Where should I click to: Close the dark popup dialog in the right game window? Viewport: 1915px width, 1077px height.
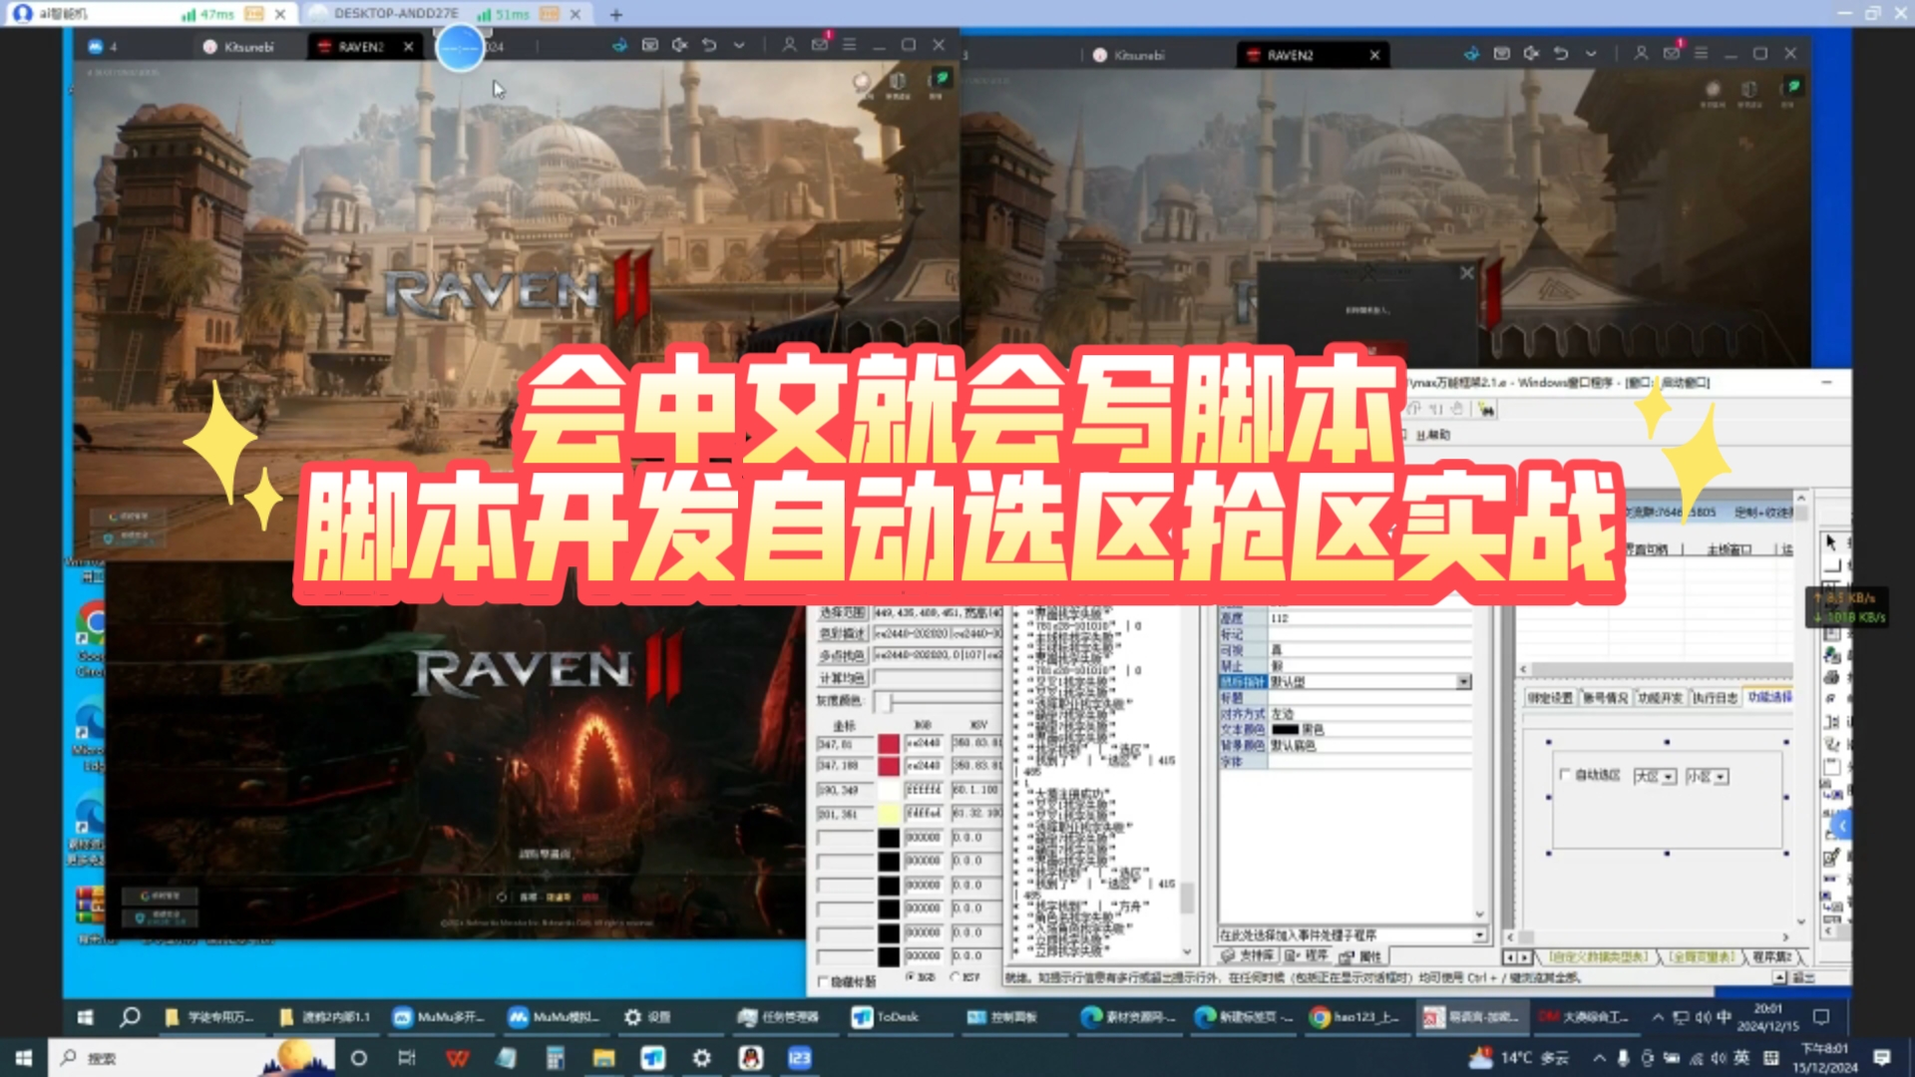(1466, 273)
